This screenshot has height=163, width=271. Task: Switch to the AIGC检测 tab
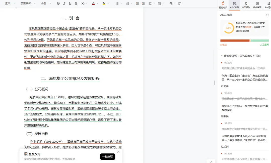point(234,5)
